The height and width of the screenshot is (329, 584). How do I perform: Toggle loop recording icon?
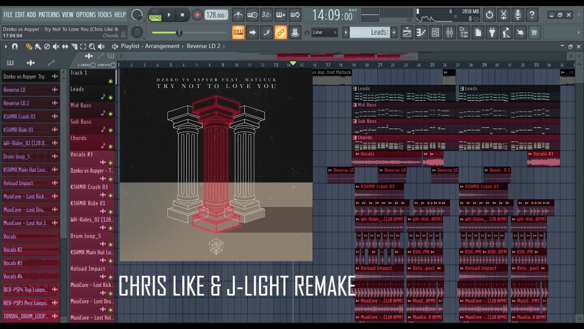pos(295,15)
